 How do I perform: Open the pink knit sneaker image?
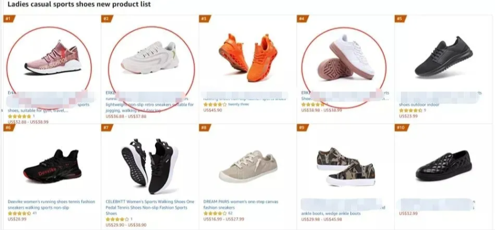point(52,59)
